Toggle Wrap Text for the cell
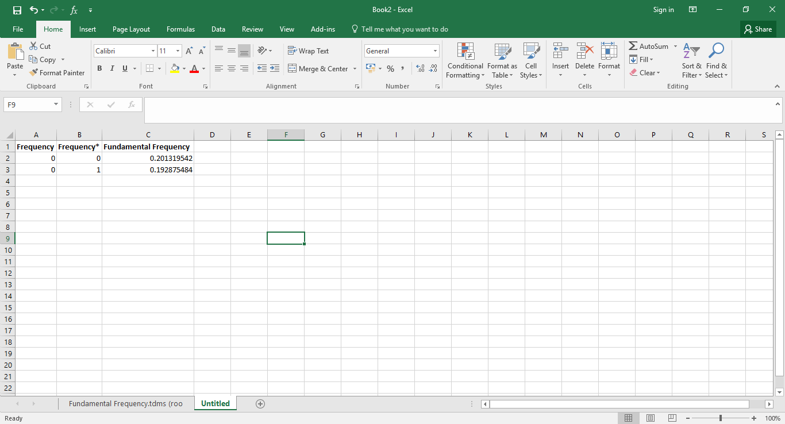 [309, 51]
